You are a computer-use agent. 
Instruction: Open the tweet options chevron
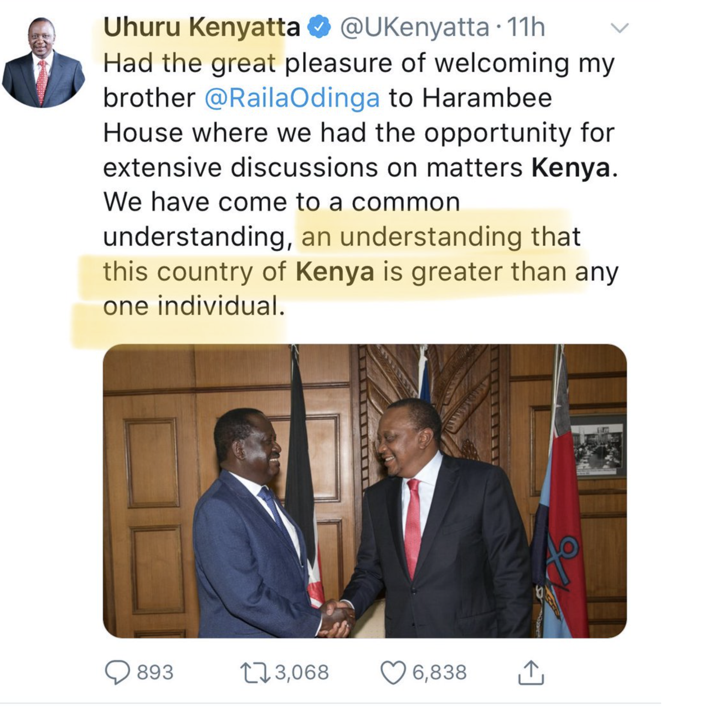tap(619, 28)
